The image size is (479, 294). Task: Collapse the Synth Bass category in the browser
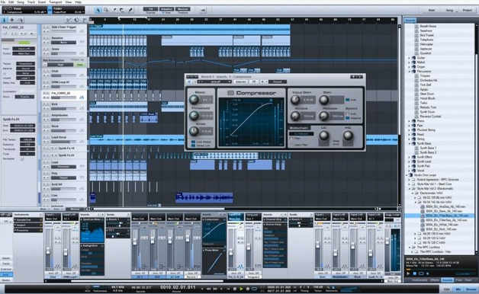pyautogui.click(x=410, y=143)
